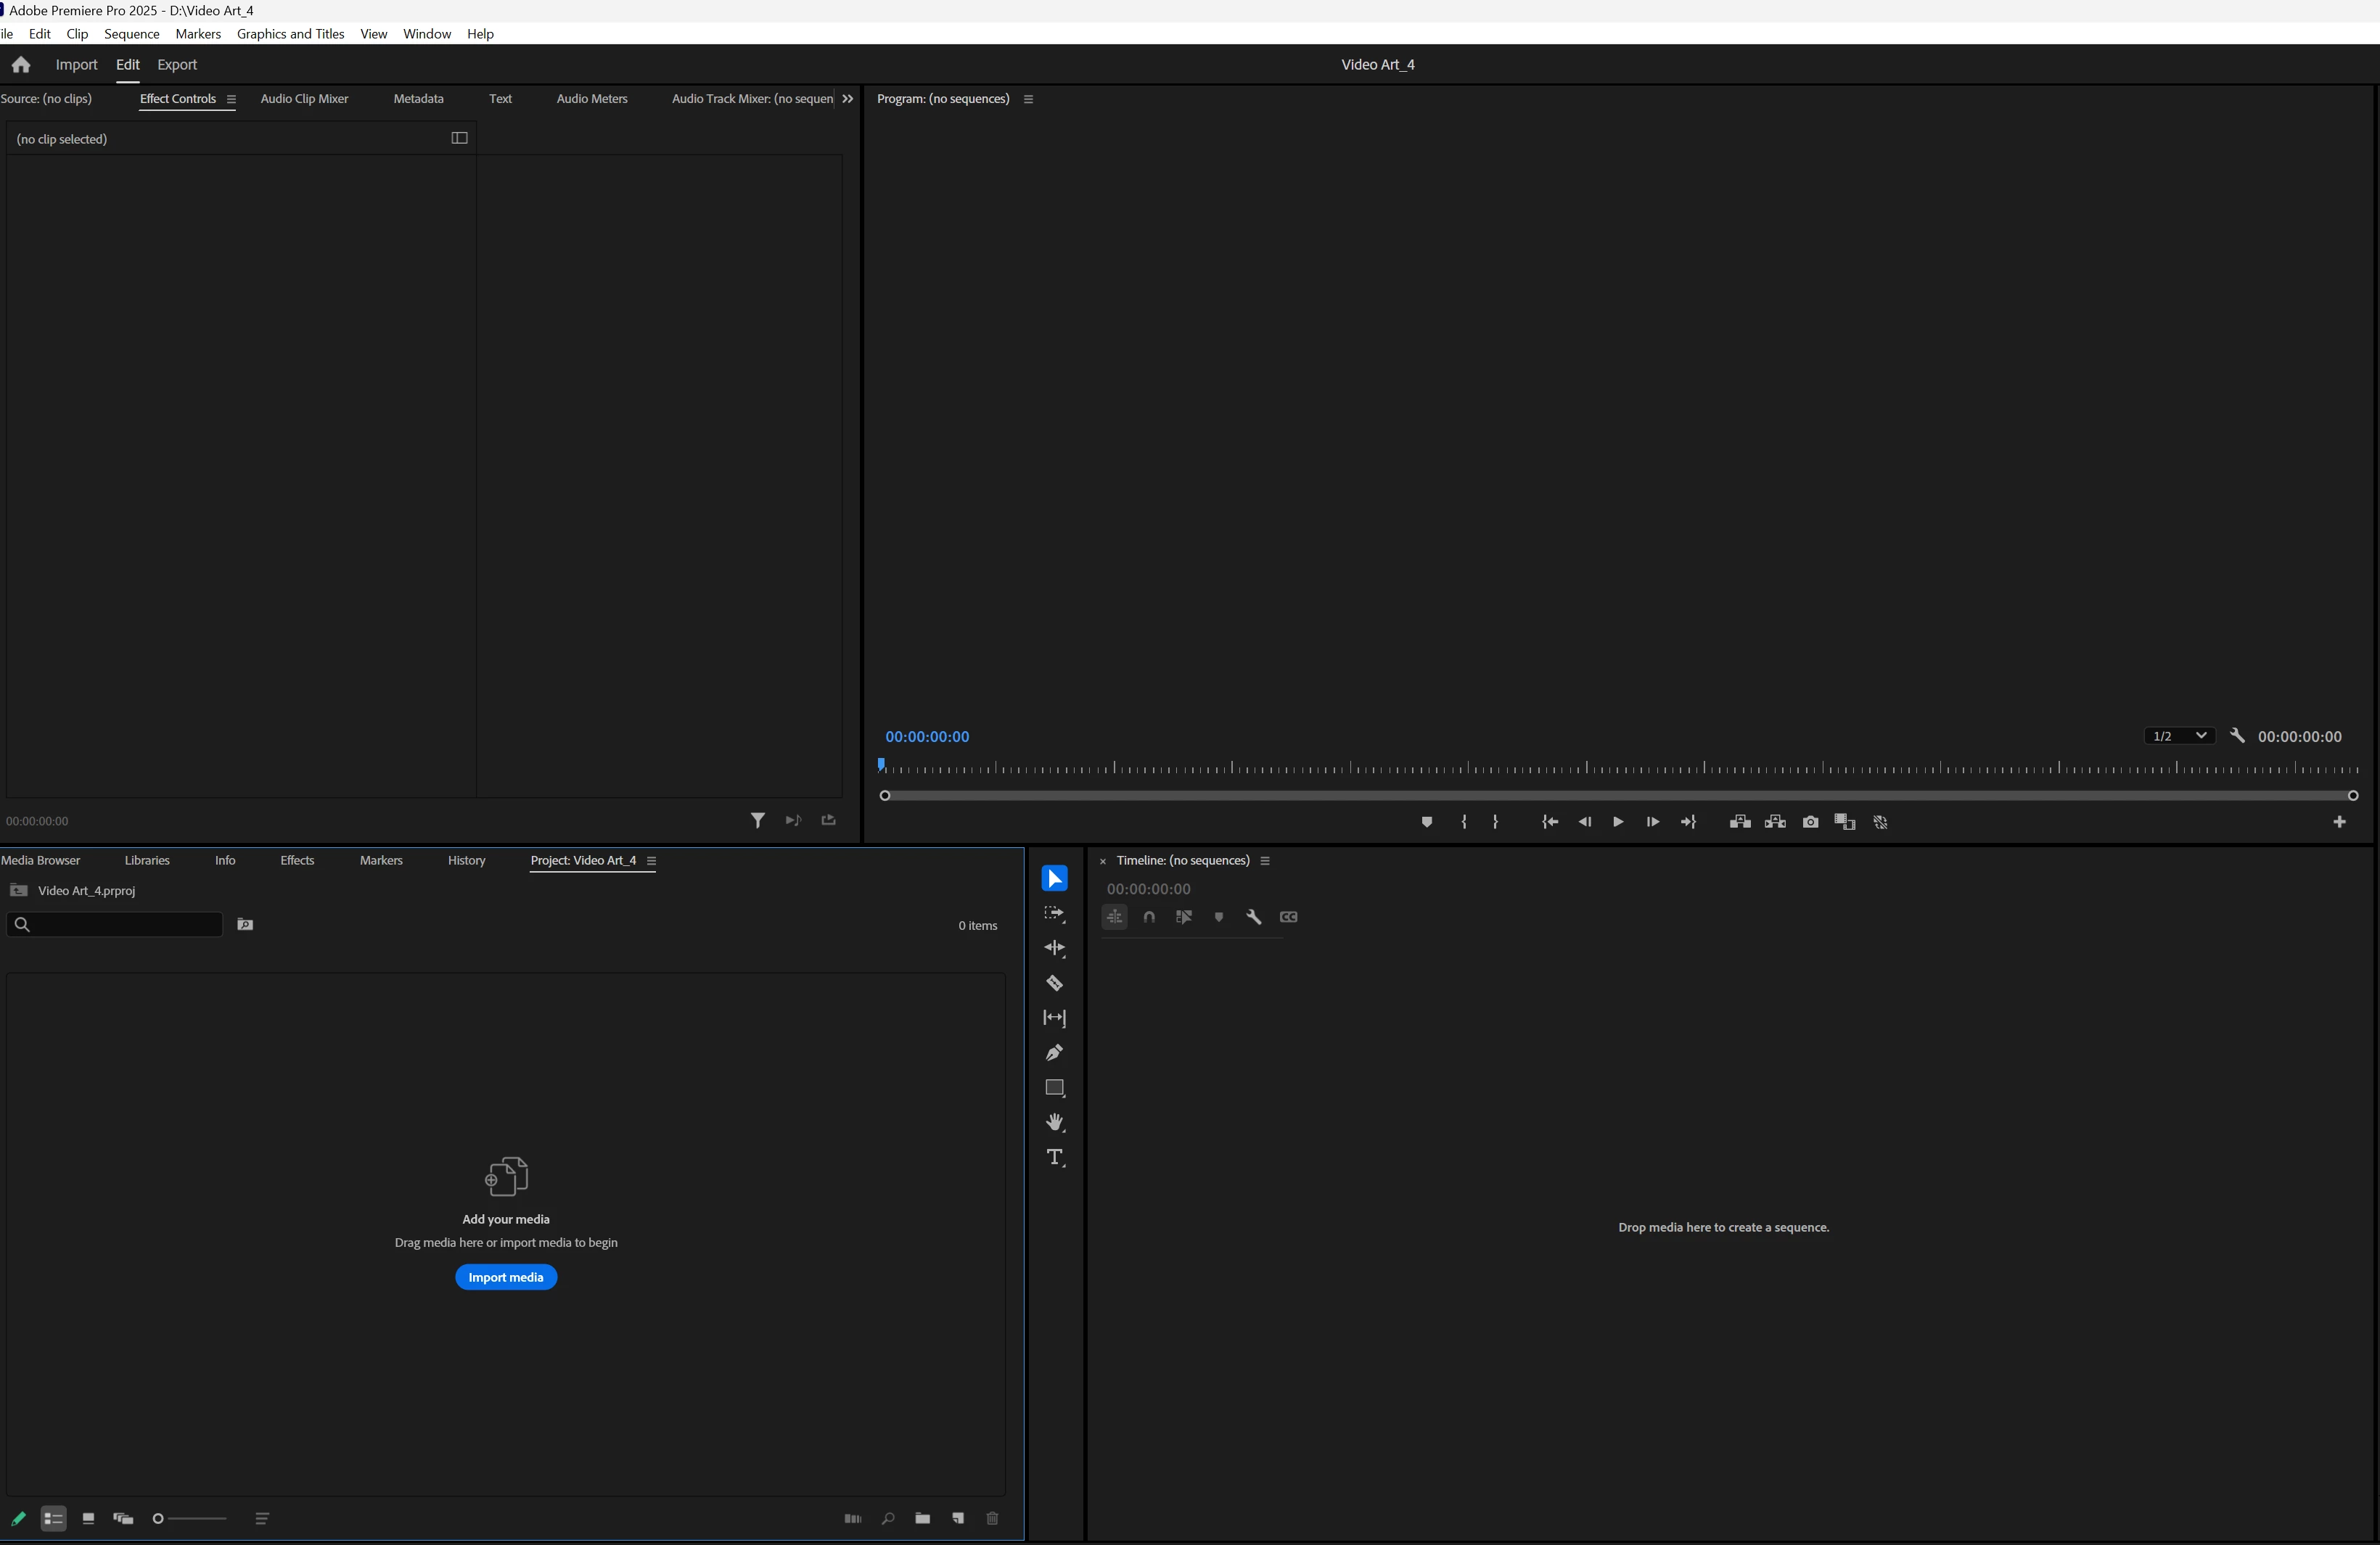Select the Pen tool
This screenshot has height=1545, width=2380.
[1054, 1052]
